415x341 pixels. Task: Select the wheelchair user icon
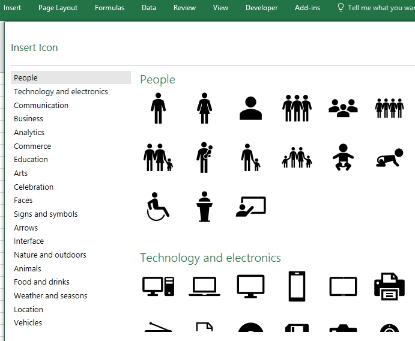pos(158,206)
